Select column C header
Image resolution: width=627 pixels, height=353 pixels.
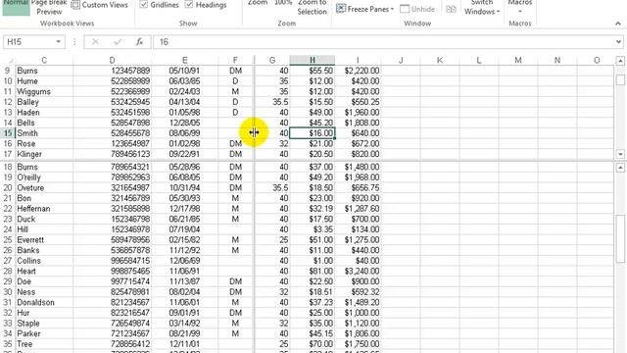(44, 60)
